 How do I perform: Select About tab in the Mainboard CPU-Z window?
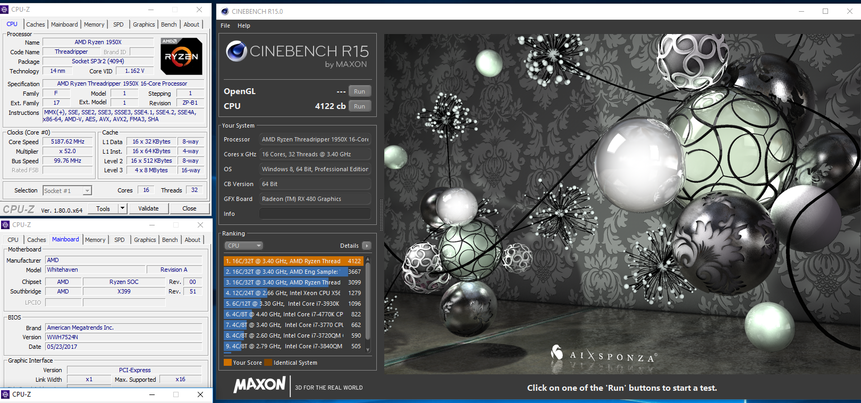point(192,240)
